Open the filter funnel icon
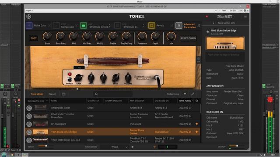The image size is (280, 157). tap(185, 94)
